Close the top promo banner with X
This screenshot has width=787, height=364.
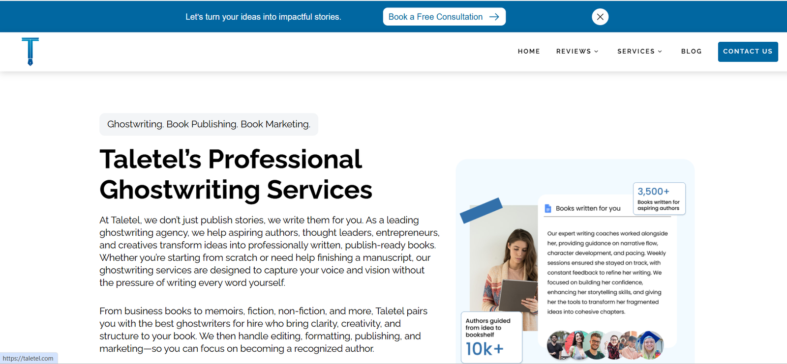[600, 17]
